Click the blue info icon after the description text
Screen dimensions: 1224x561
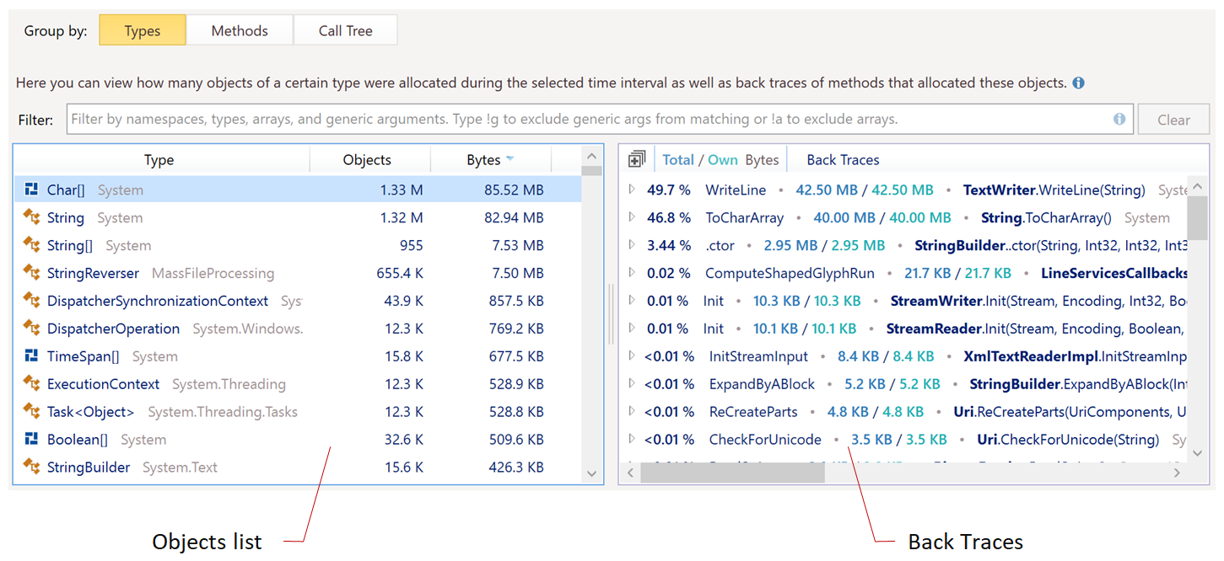pyautogui.click(x=1077, y=83)
